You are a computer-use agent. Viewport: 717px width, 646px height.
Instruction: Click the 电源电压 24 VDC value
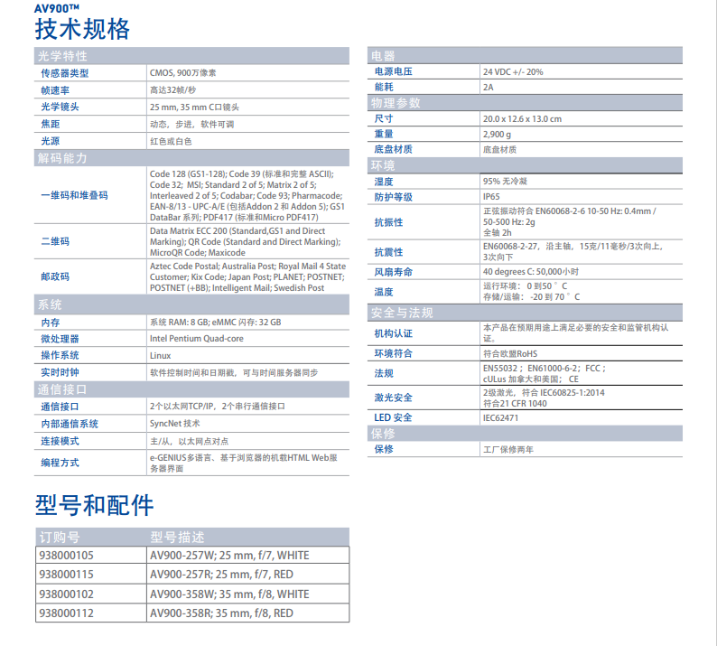click(x=513, y=71)
